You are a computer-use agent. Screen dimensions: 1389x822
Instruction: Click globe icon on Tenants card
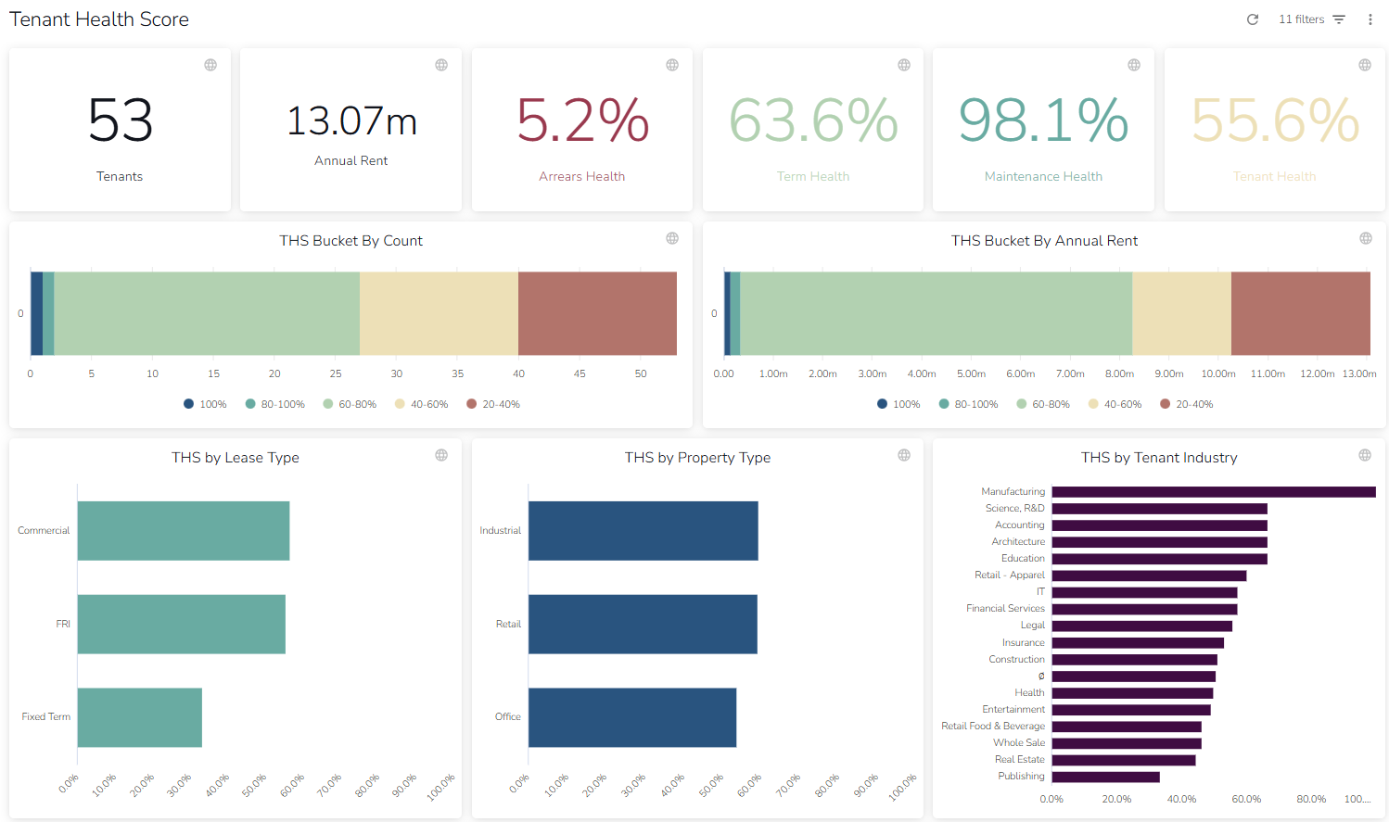(x=210, y=65)
